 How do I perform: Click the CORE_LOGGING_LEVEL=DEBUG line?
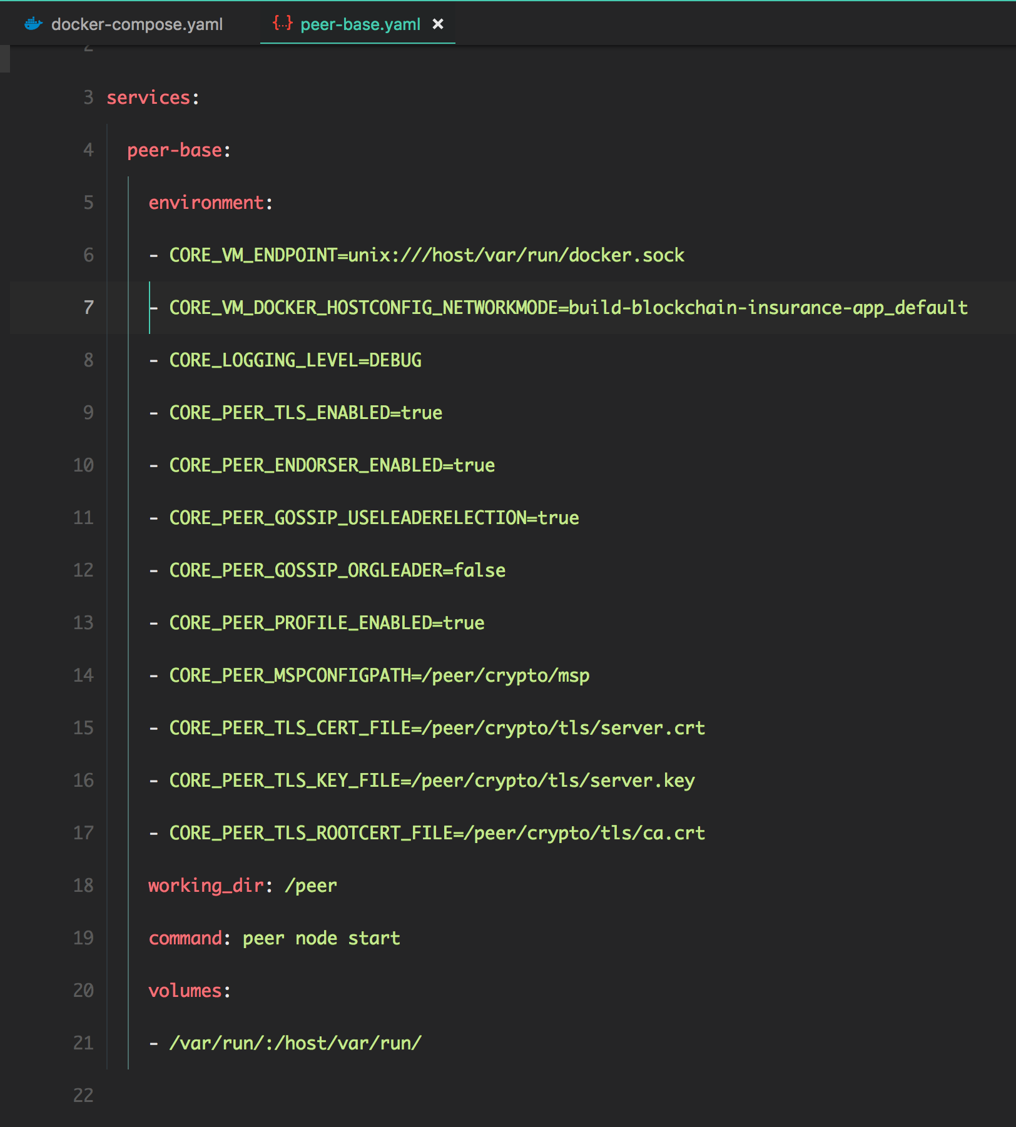295,360
